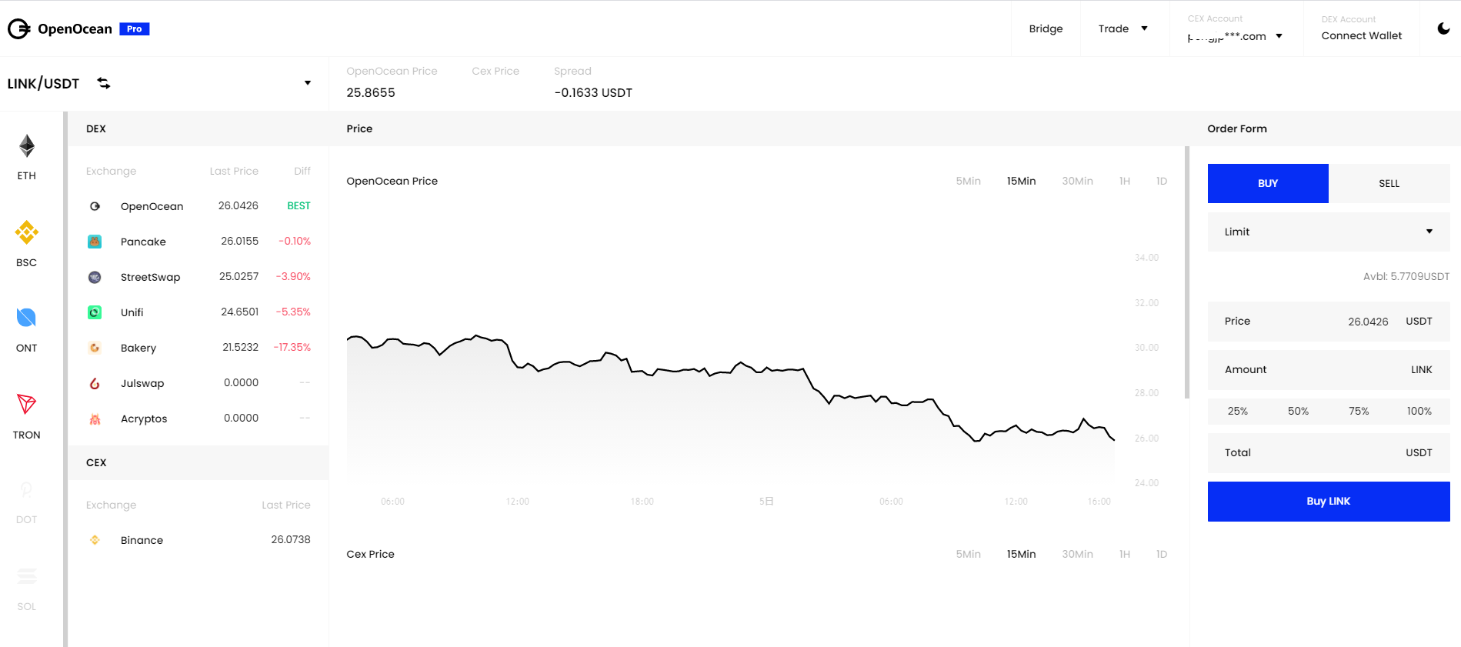This screenshot has width=1461, height=647.
Task: Set Cex Price chart to 30Min
Action: click(1077, 554)
